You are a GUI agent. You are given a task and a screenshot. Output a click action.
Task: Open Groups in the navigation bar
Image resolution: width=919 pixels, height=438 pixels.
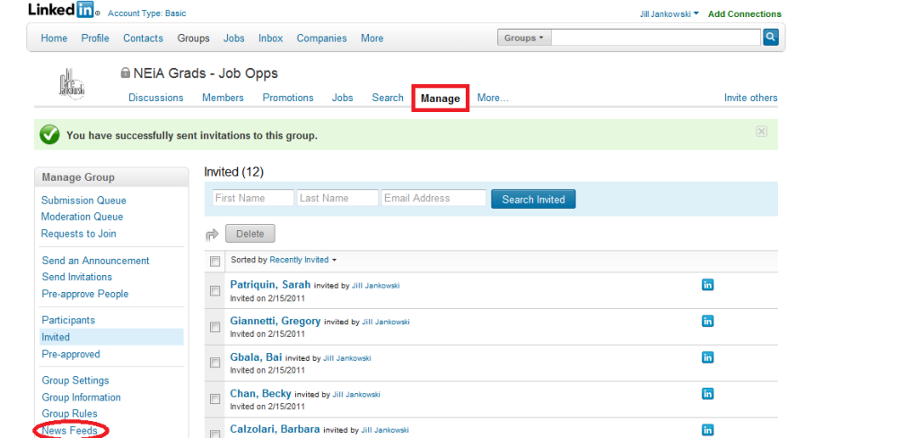point(194,38)
